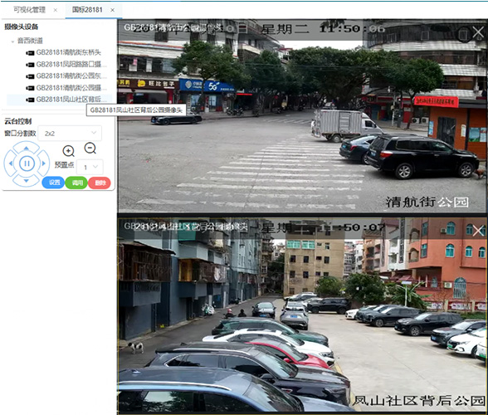Switch to the 国标28181 tab
Screen dimensions: 488x415
tap(87, 10)
